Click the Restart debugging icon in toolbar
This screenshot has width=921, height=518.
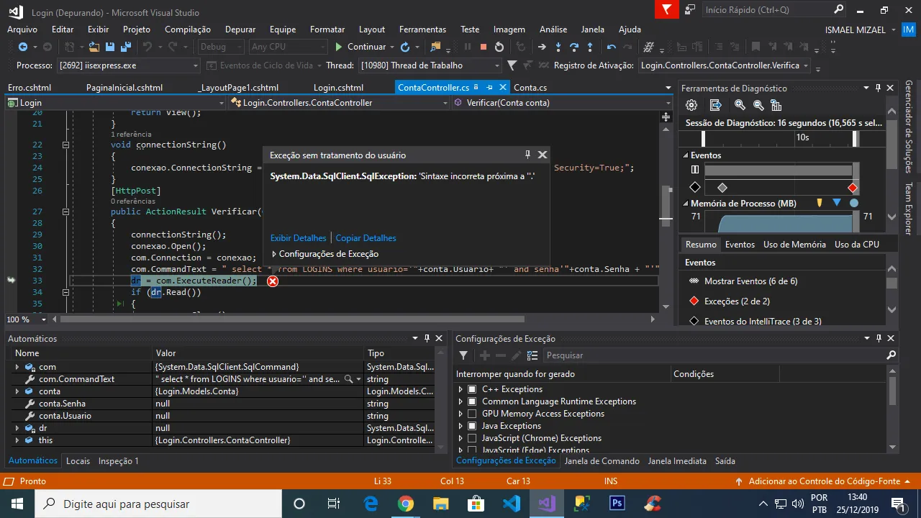[x=499, y=47]
